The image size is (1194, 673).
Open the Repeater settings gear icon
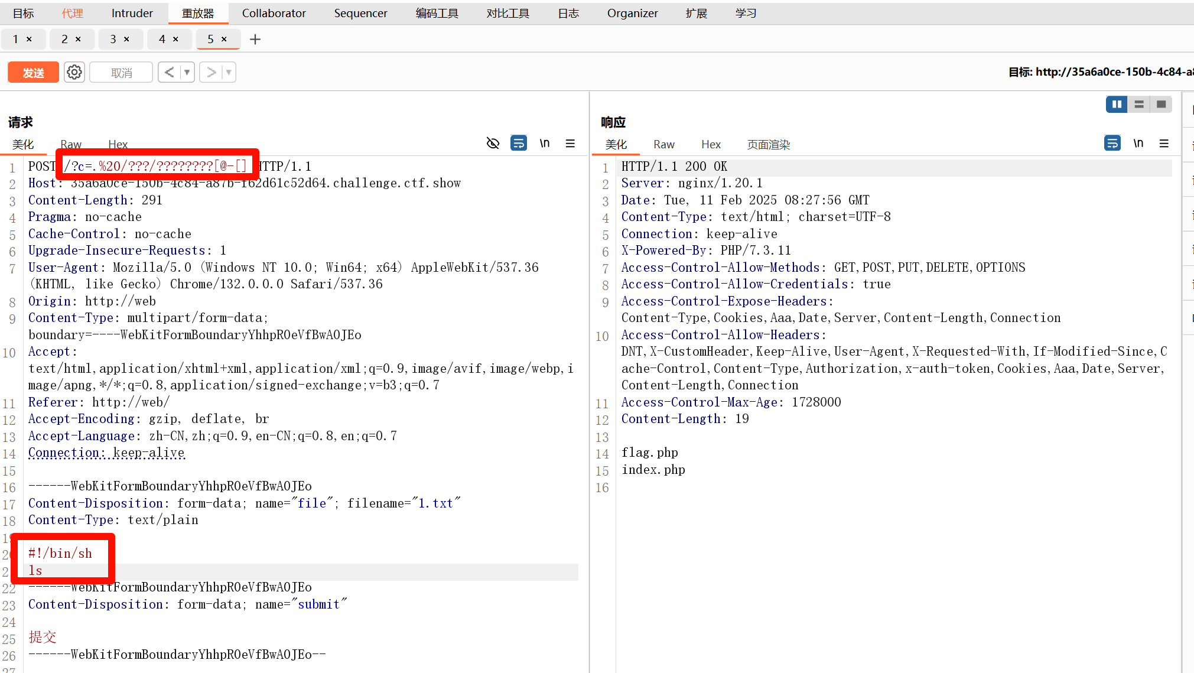tap(74, 72)
